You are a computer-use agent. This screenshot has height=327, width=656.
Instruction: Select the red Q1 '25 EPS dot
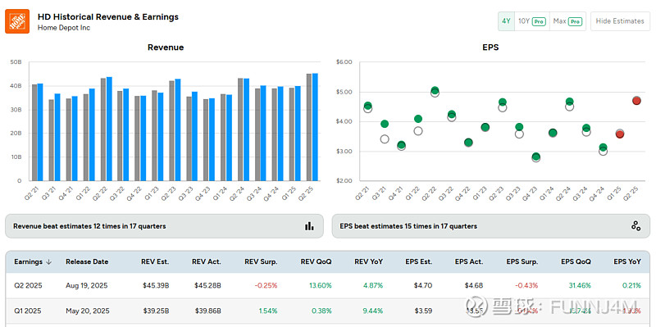pyautogui.click(x=620, y=134)
